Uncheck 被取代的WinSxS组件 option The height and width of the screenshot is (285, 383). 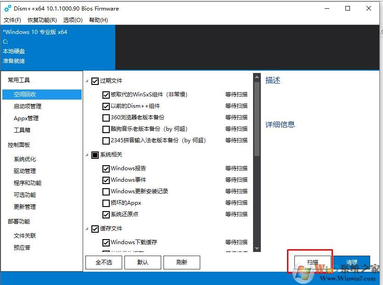point(107,95)
